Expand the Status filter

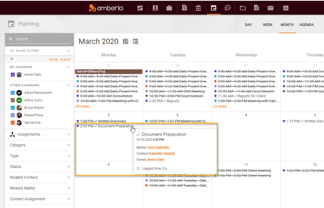tap(68, 166)
